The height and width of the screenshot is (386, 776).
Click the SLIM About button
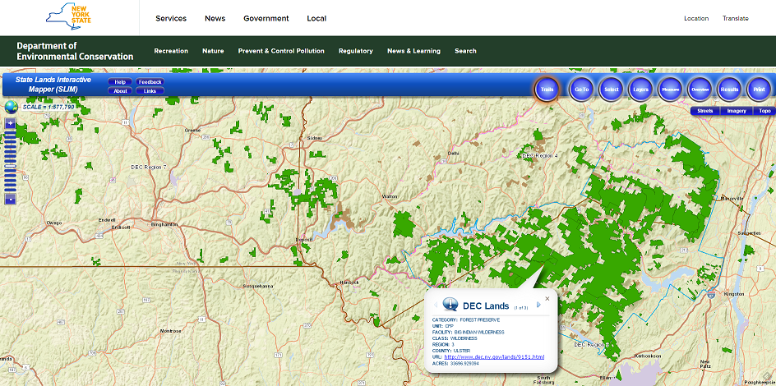point(120,91)
